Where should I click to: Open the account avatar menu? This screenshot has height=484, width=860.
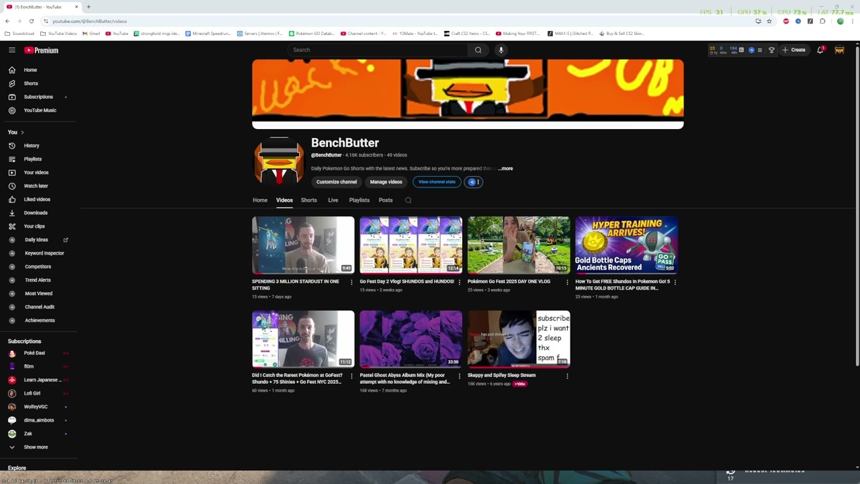click(839, 50)
